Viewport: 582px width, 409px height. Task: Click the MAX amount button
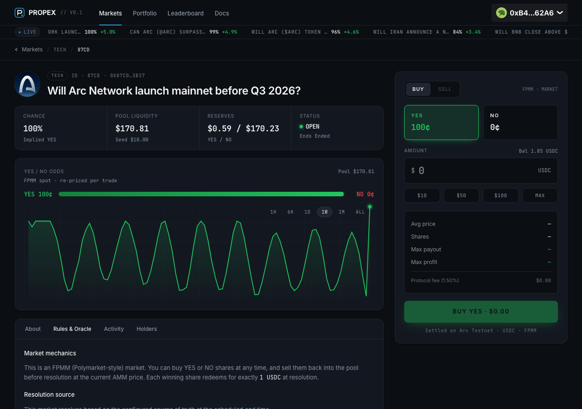point(540,195)
